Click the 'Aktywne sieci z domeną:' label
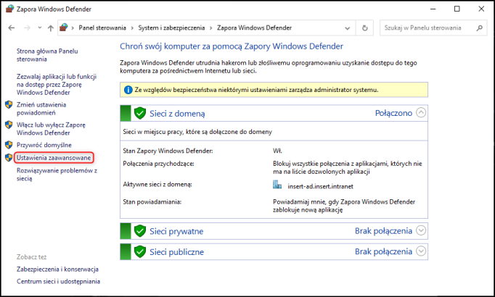Screen dimensions: 495x297 [x=157, y=184]
